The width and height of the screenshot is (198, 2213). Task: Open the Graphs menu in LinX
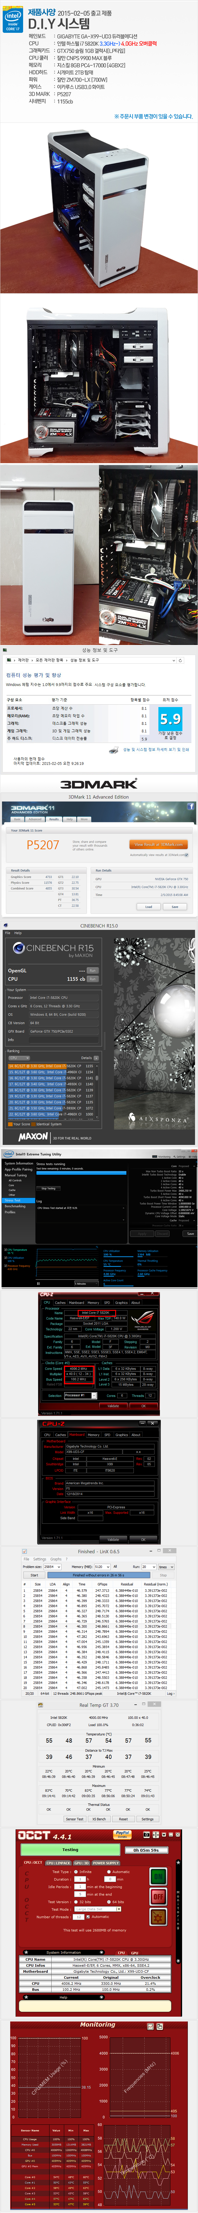click(x=56, y=1559)
